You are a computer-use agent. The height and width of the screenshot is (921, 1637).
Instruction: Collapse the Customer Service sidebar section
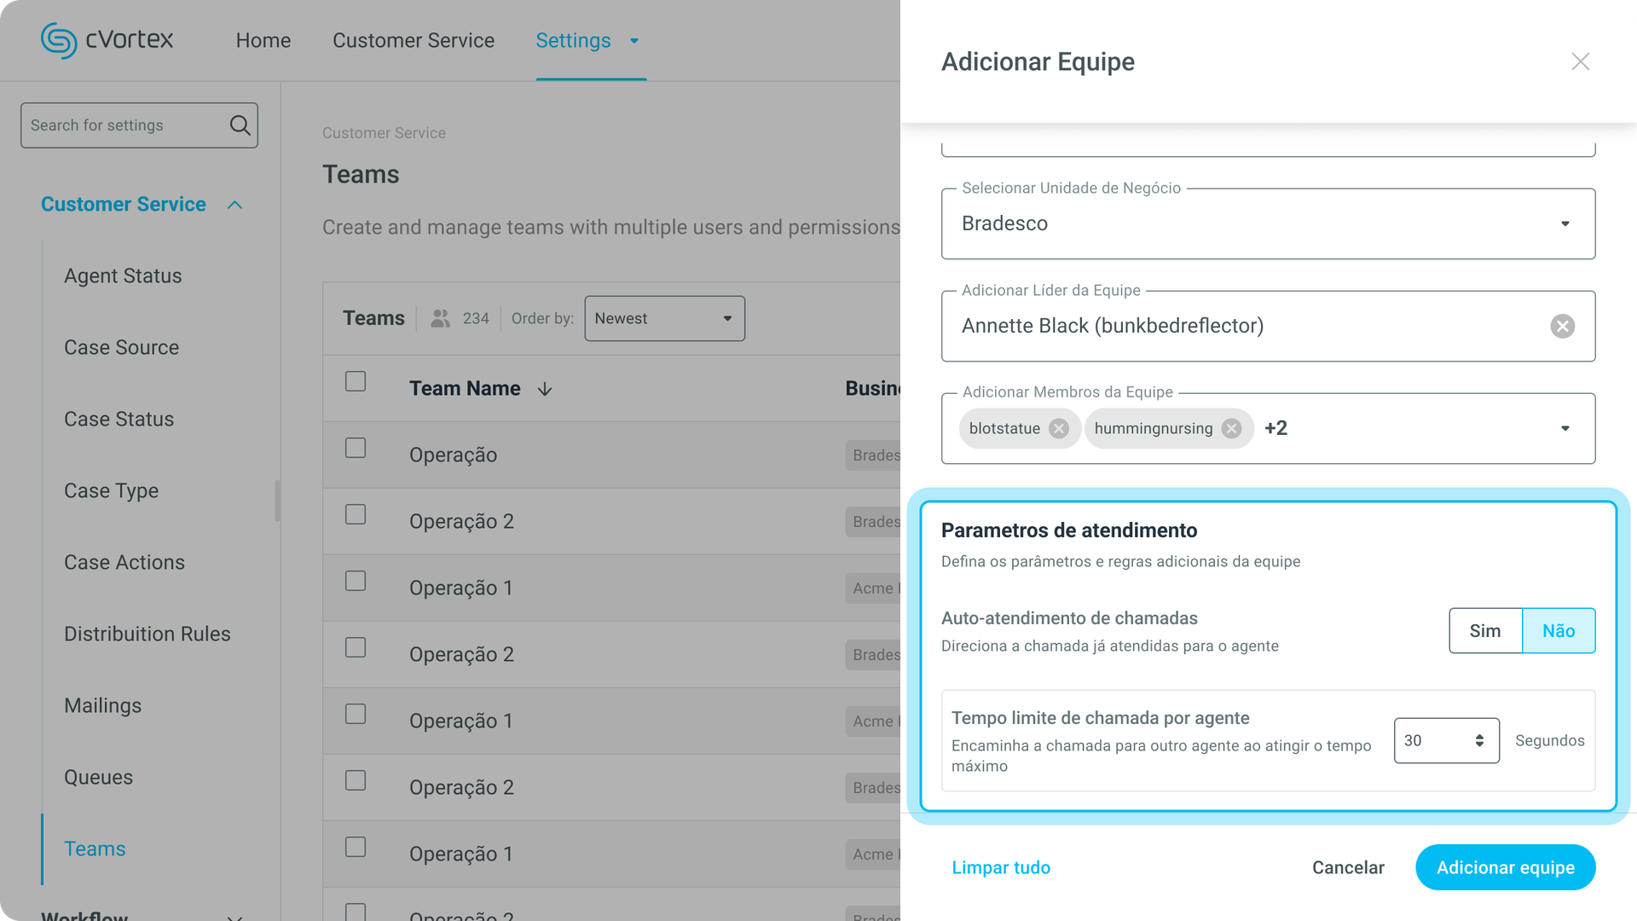[x=234, y=205]
